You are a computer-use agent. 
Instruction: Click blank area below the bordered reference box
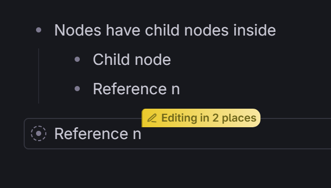(166, 169)
